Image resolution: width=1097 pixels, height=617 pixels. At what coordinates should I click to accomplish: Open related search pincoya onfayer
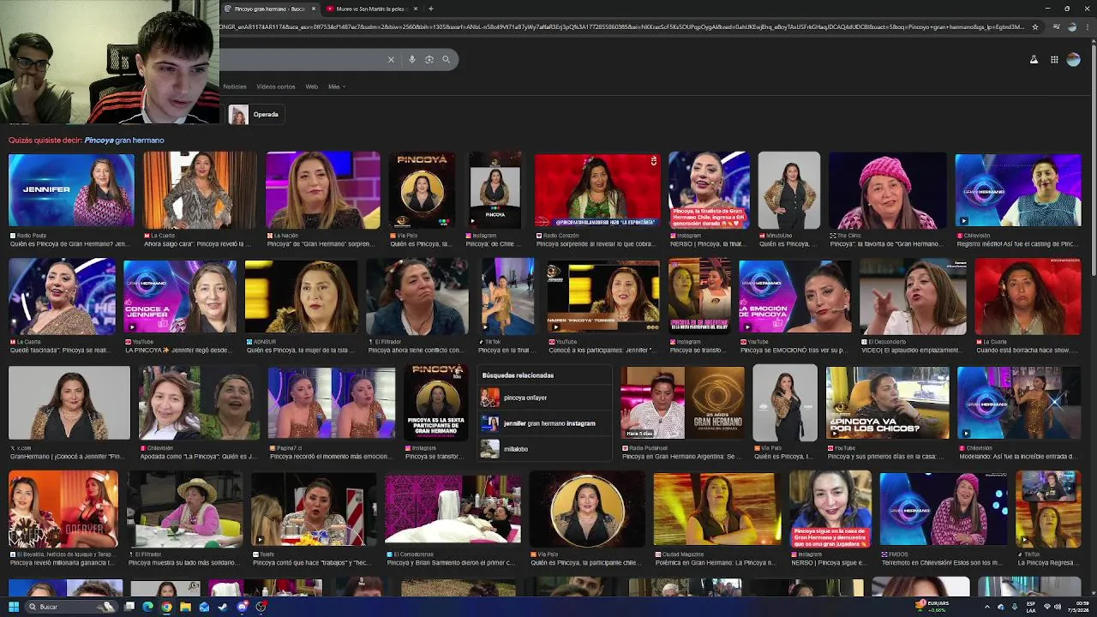544,398
